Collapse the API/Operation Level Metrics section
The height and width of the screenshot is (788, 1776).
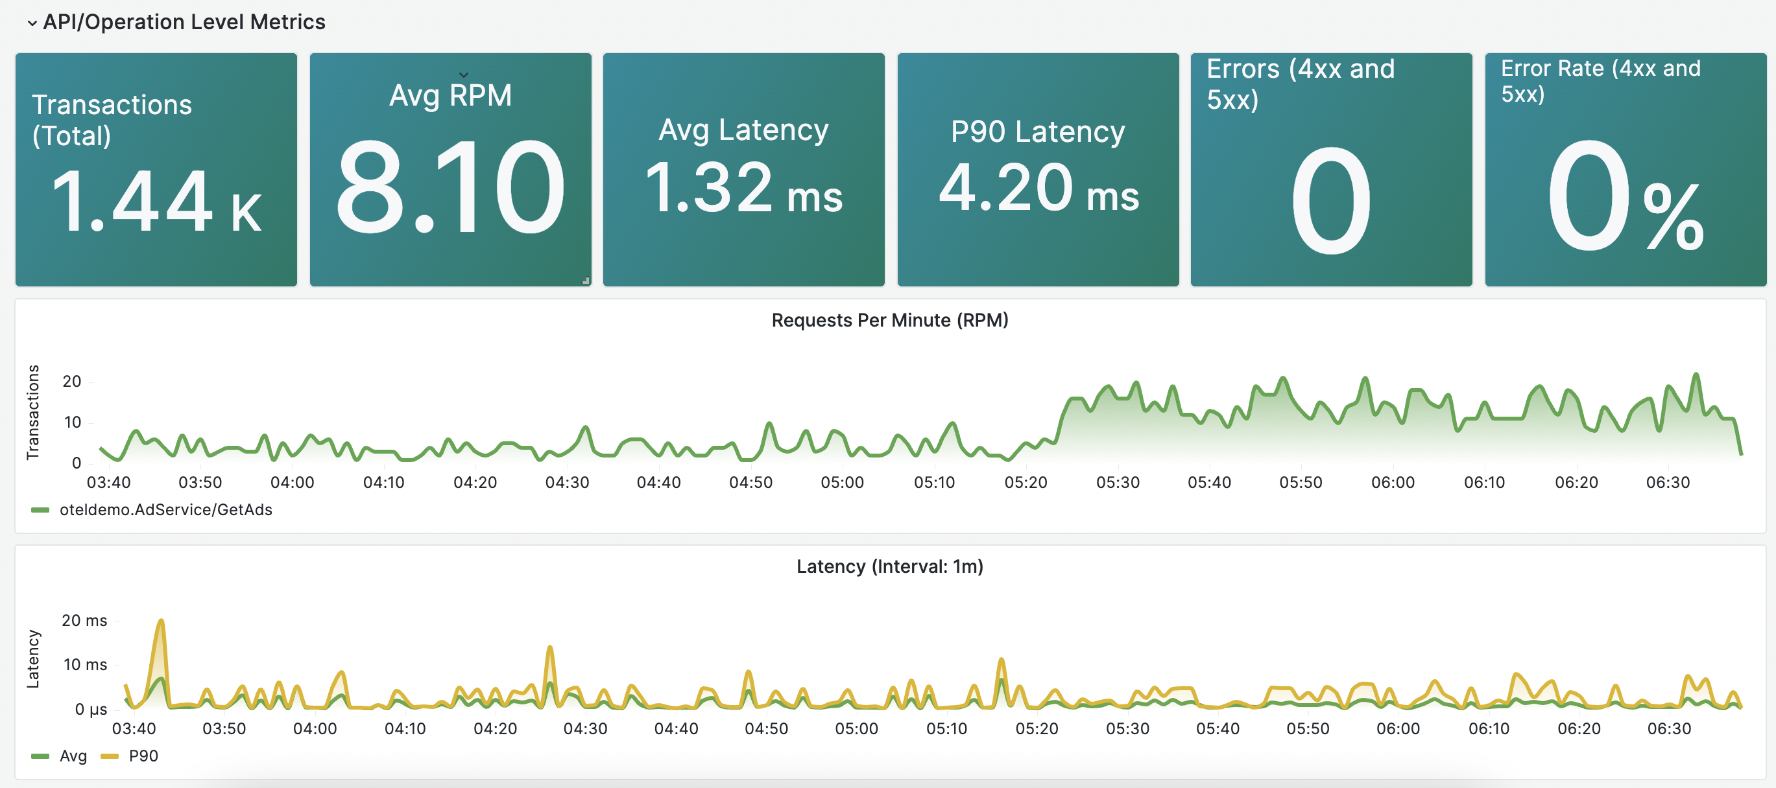(x=31, y=22)
